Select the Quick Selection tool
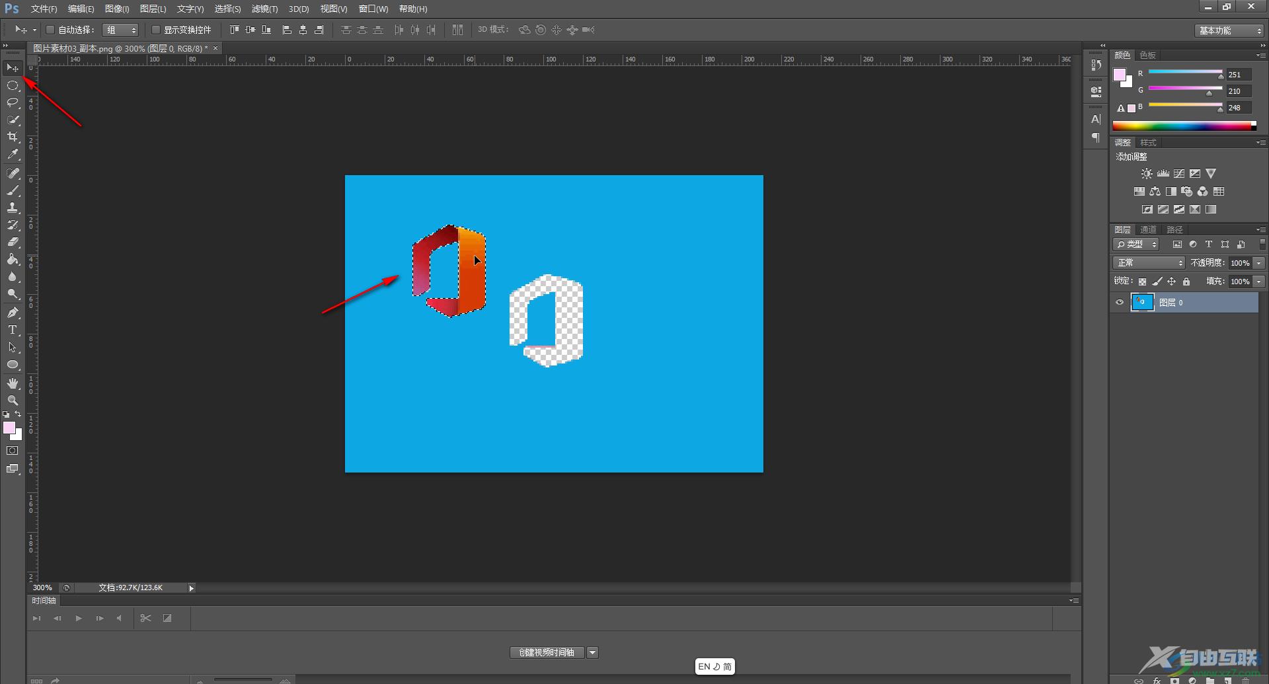 coord(13,120)
